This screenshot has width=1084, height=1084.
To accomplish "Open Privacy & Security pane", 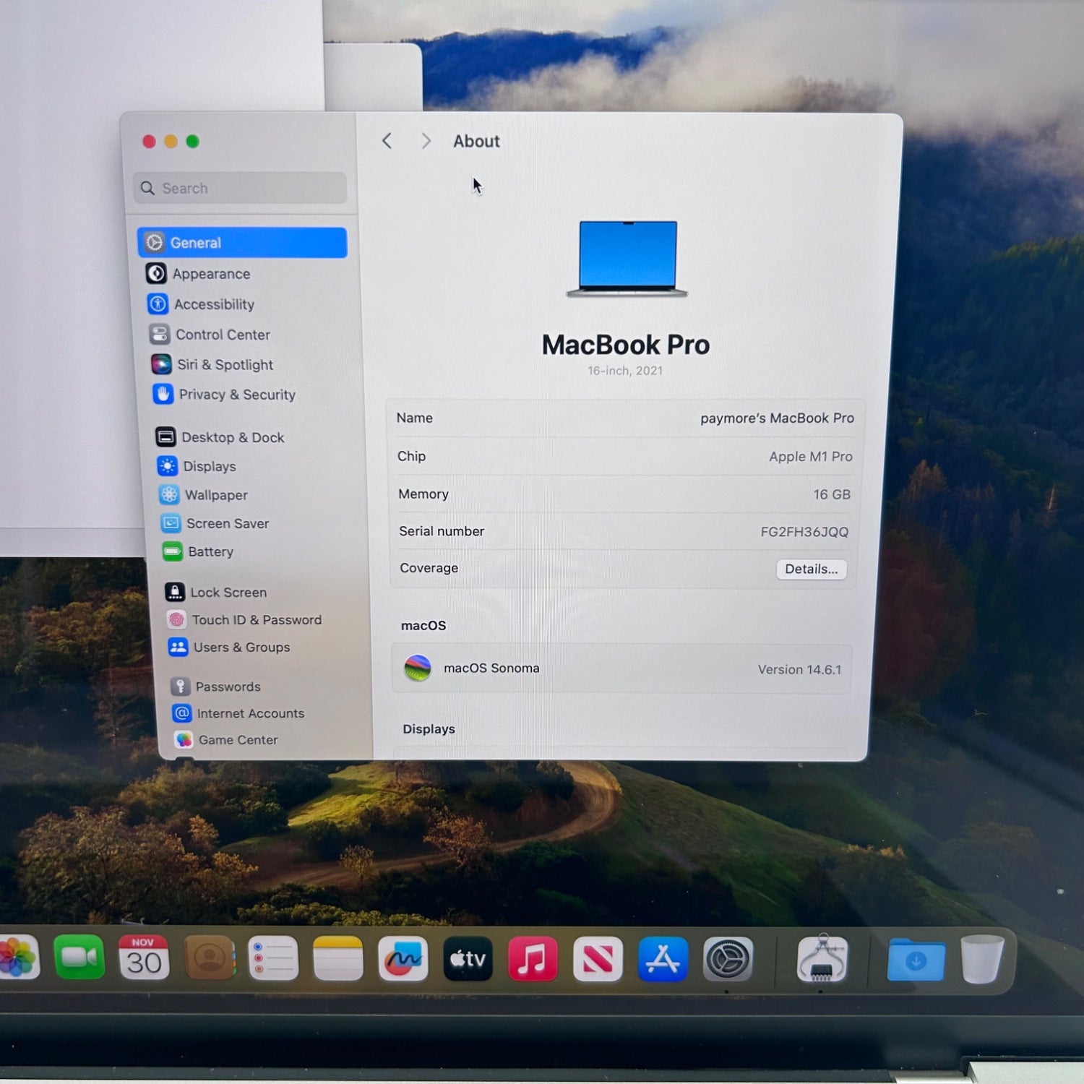I will click(236, 395).
